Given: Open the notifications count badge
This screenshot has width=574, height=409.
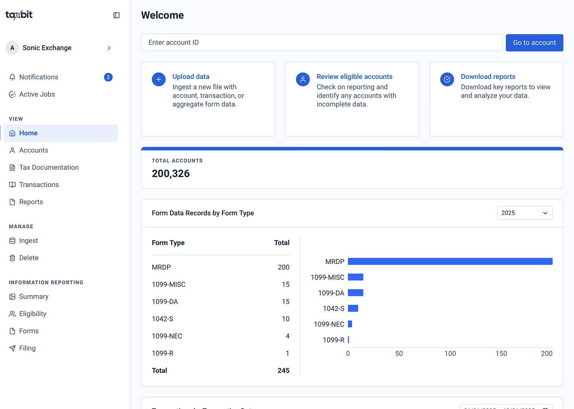Looking at the screenshot, I should pos(108,77).
